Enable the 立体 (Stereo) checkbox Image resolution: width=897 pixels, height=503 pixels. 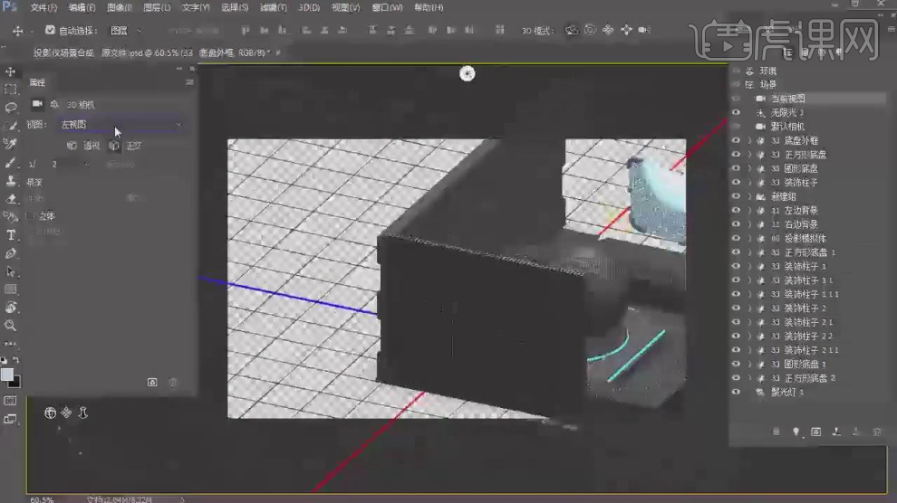click(x=32, y=216)
